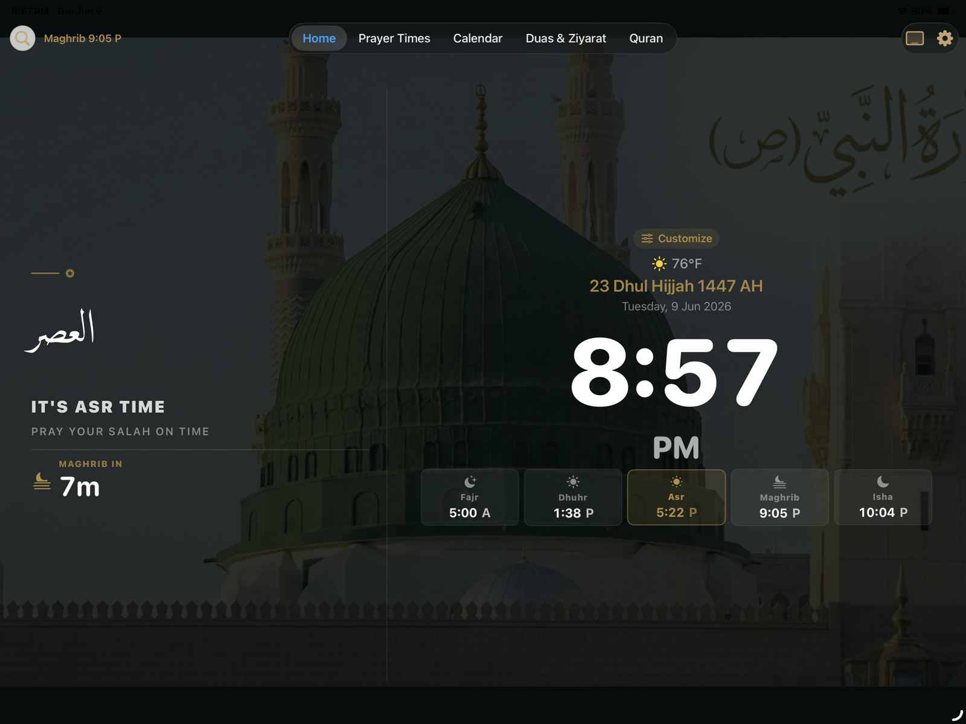Viewport: 966px width, 724px height.
Task: Click the Arabic Asr calligraphy title
Action: (60, 330)
